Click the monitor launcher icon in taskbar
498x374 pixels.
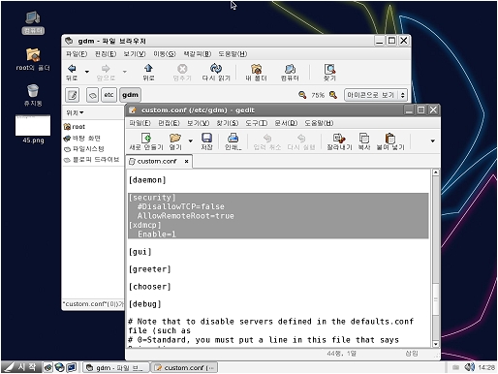(x=71, y=367)
